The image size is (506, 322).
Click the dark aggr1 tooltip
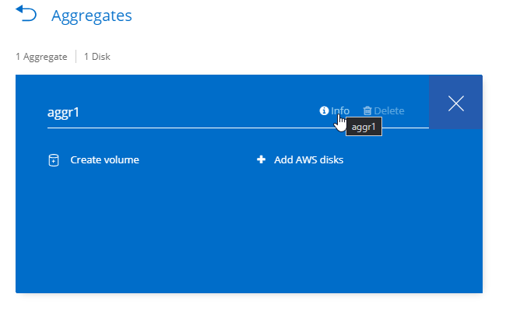364,127
